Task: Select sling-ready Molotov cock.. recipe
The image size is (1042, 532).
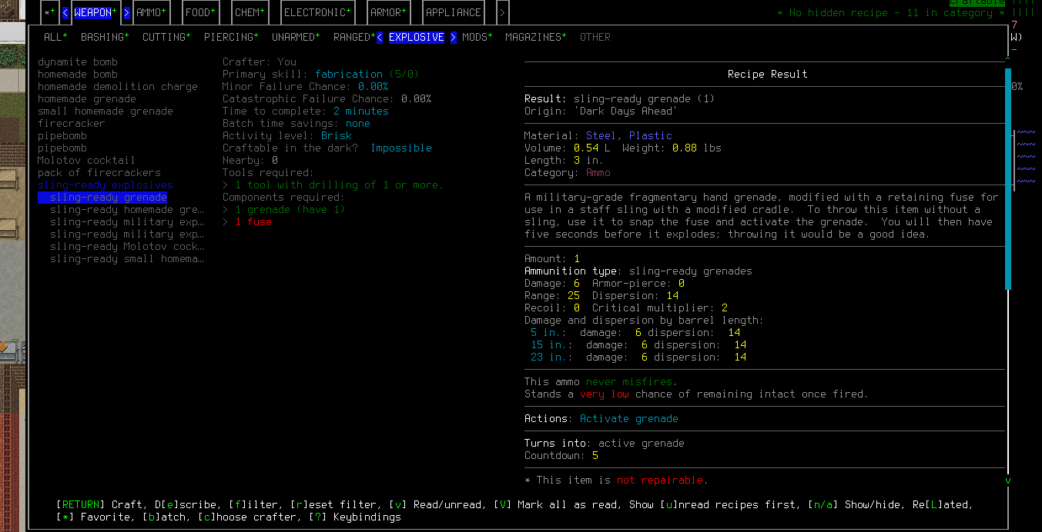Action: tap(127, 246)
